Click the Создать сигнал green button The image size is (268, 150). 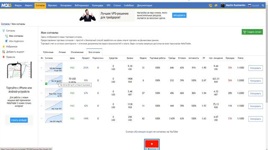tap(252, 32)
